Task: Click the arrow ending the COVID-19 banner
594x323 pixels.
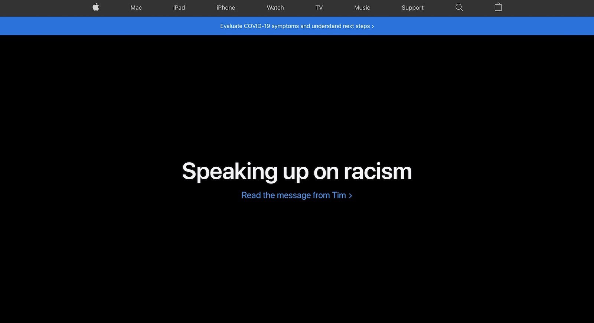Action: (x=373, y=26)
